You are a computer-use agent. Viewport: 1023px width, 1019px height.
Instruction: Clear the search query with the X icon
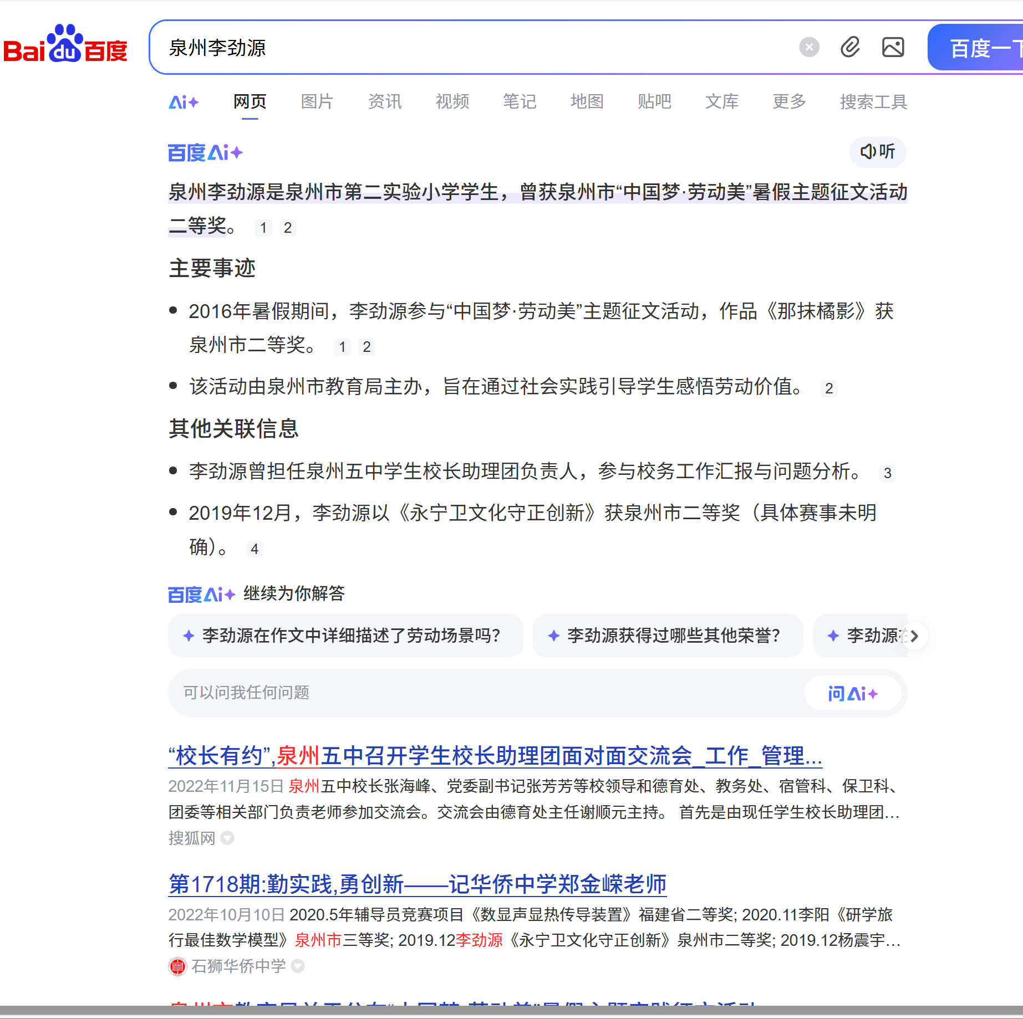[809, 47]
